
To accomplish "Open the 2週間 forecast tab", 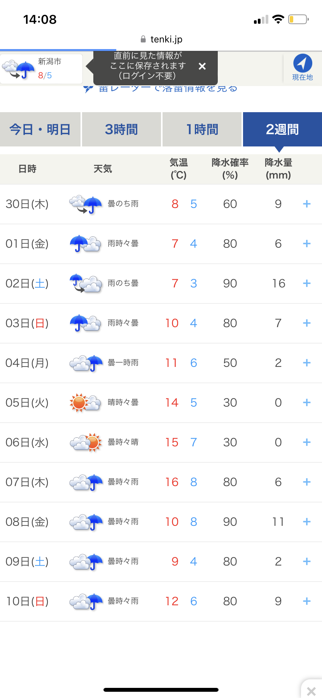I will pyautogui.click(x=282, y=129).
